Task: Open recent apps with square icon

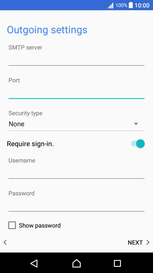Action: click(117, 263)
